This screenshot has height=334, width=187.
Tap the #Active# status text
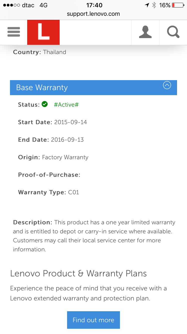click(66, 105)
